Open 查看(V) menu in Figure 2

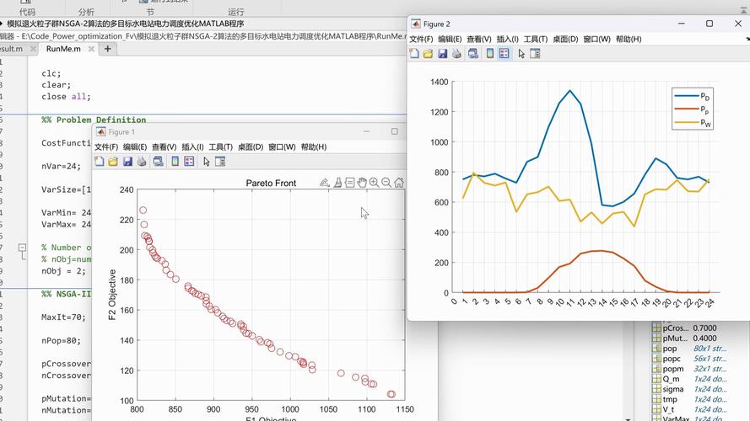tap(479, 39)
